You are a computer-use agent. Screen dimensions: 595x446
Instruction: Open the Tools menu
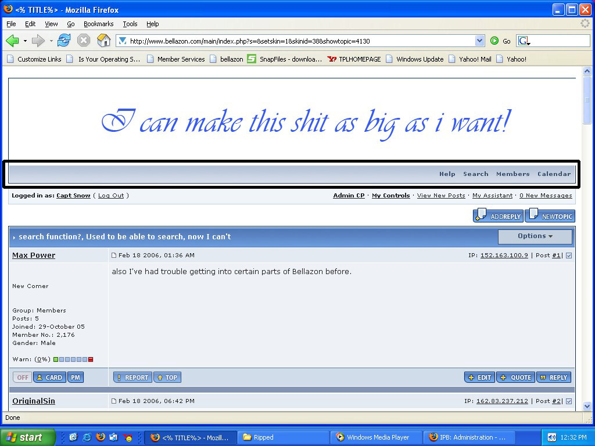[x=130, y=24]
